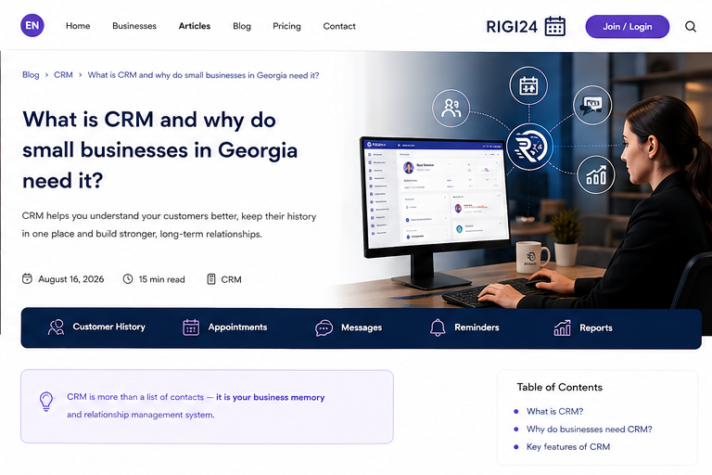Jump to Key features of CRM

(568, 447)
